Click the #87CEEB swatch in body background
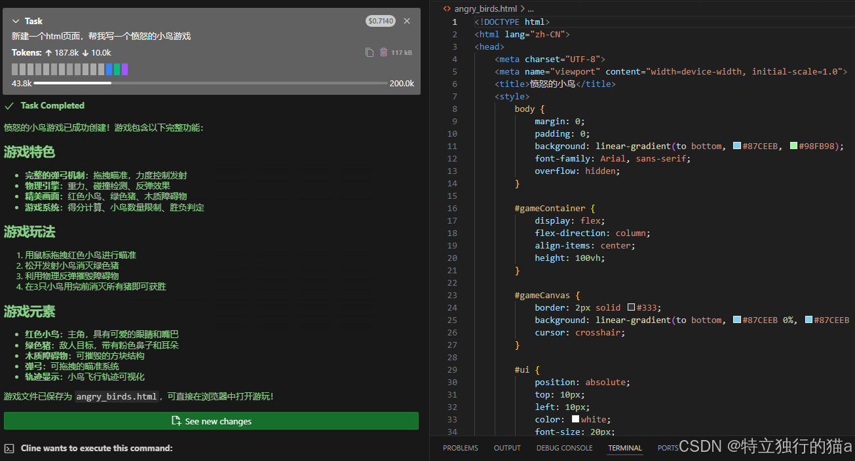Image resolution: width=855 pixels, height=461 pixels. click(737, 146)
